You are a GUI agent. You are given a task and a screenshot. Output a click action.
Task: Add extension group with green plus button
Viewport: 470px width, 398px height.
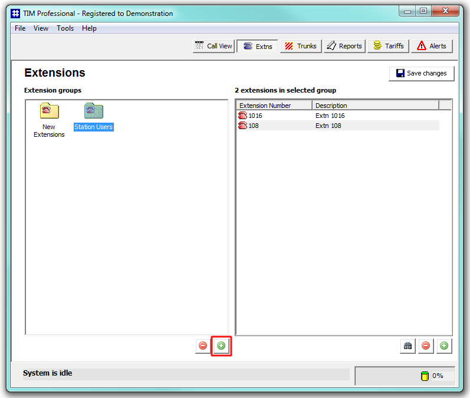coord(221,346)
